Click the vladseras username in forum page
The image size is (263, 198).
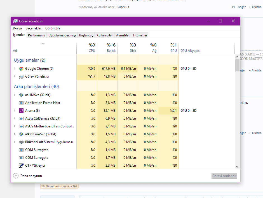pyautogui.click(x=86, y=7)
